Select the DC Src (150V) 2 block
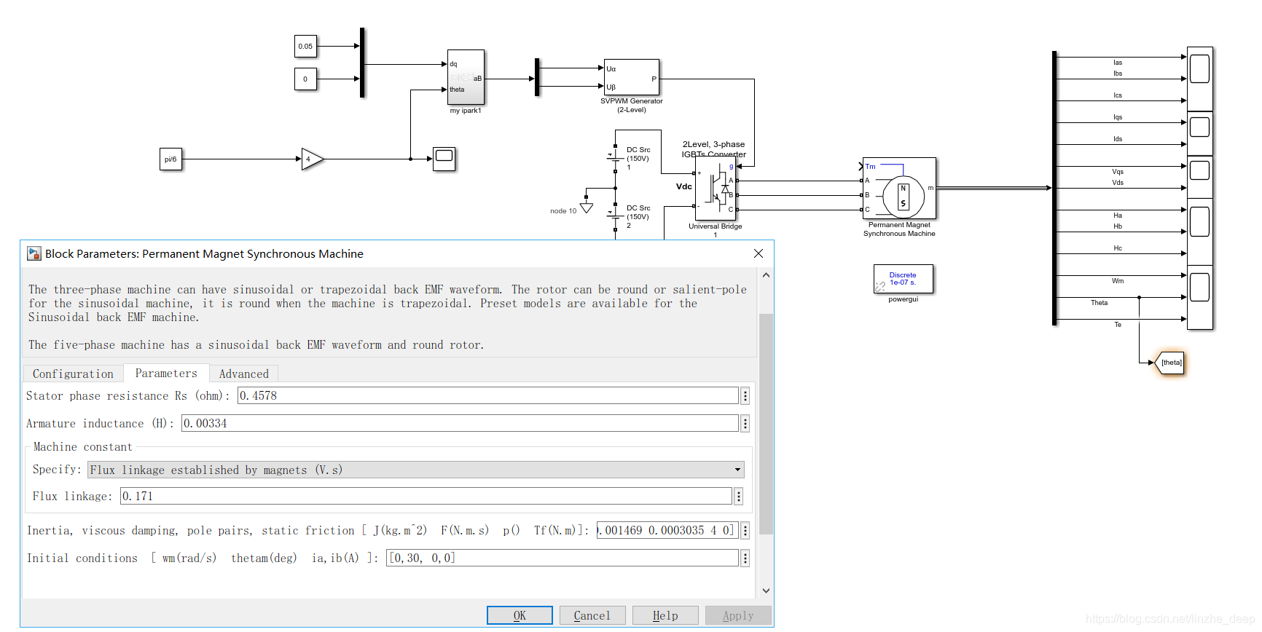Viewport: 1262px width, 632px height. (x=616, y=216)
